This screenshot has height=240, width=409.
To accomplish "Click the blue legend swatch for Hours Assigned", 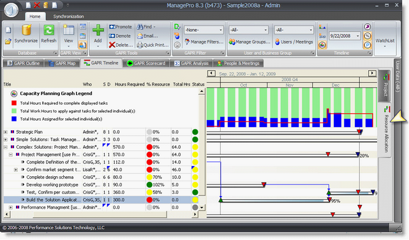I will point(14,119).
